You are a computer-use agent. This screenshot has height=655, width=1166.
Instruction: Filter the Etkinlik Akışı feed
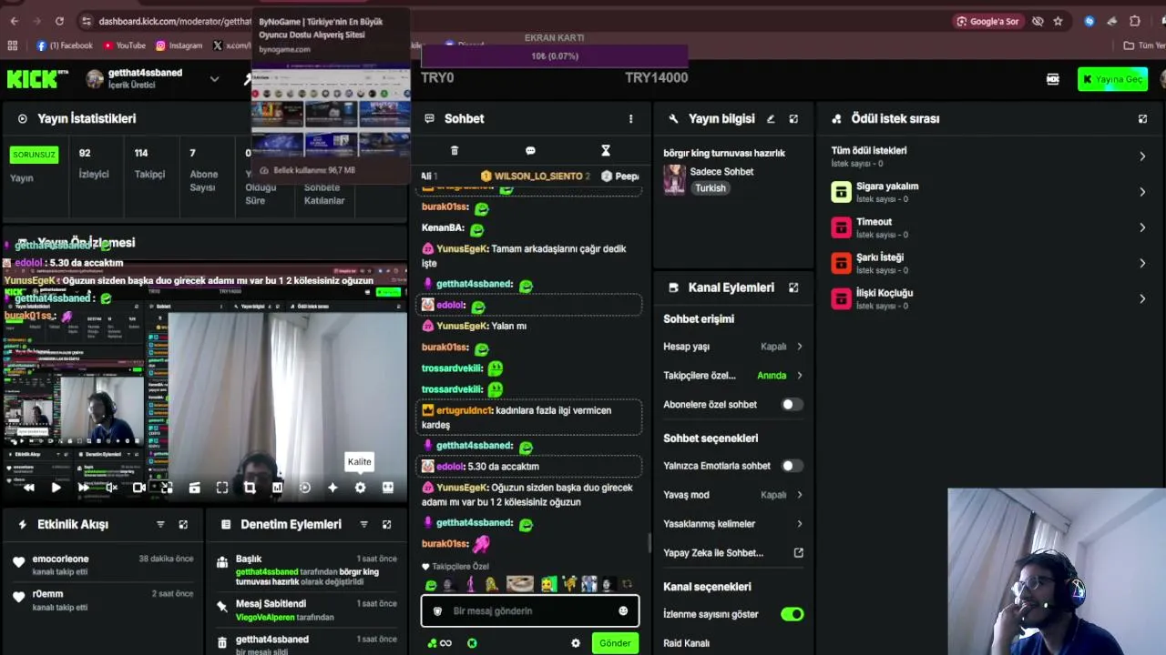160,524
